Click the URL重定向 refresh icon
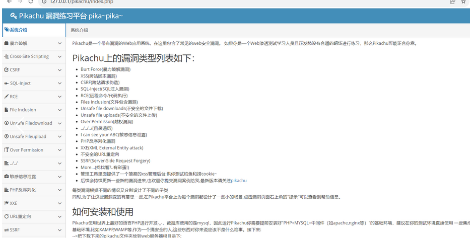The height and width of the screenshot is (238, 470). coord(6,216)
